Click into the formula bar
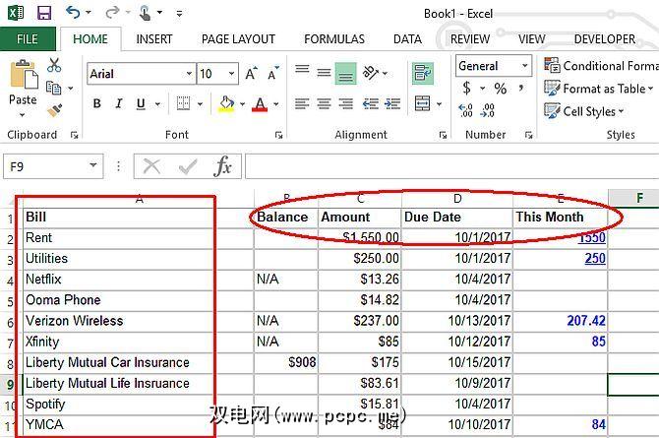This screenshot has width=659, height=438. pos(451,166)
